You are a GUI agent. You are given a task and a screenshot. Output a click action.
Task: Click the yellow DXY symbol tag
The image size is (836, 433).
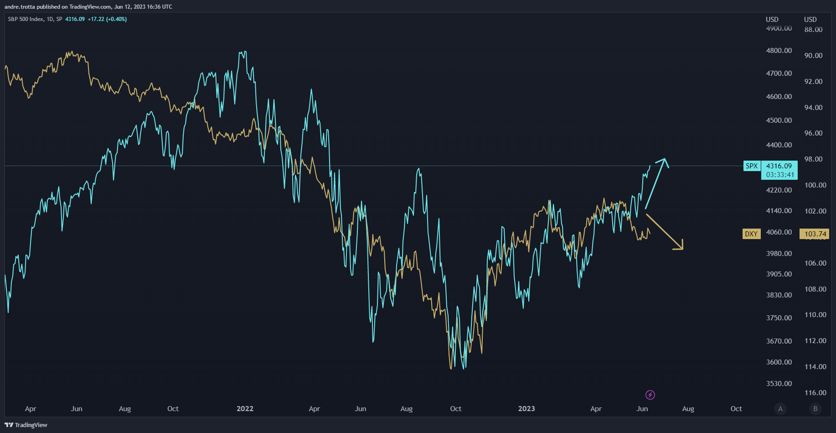(751, 234)
